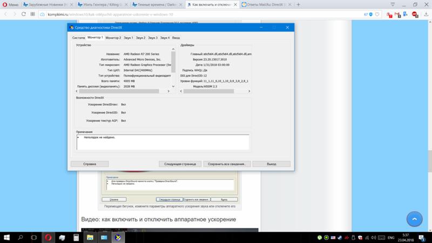Open Action Center notifications icon
Screen dimensions: 432x243
click(x=422, y=238)
